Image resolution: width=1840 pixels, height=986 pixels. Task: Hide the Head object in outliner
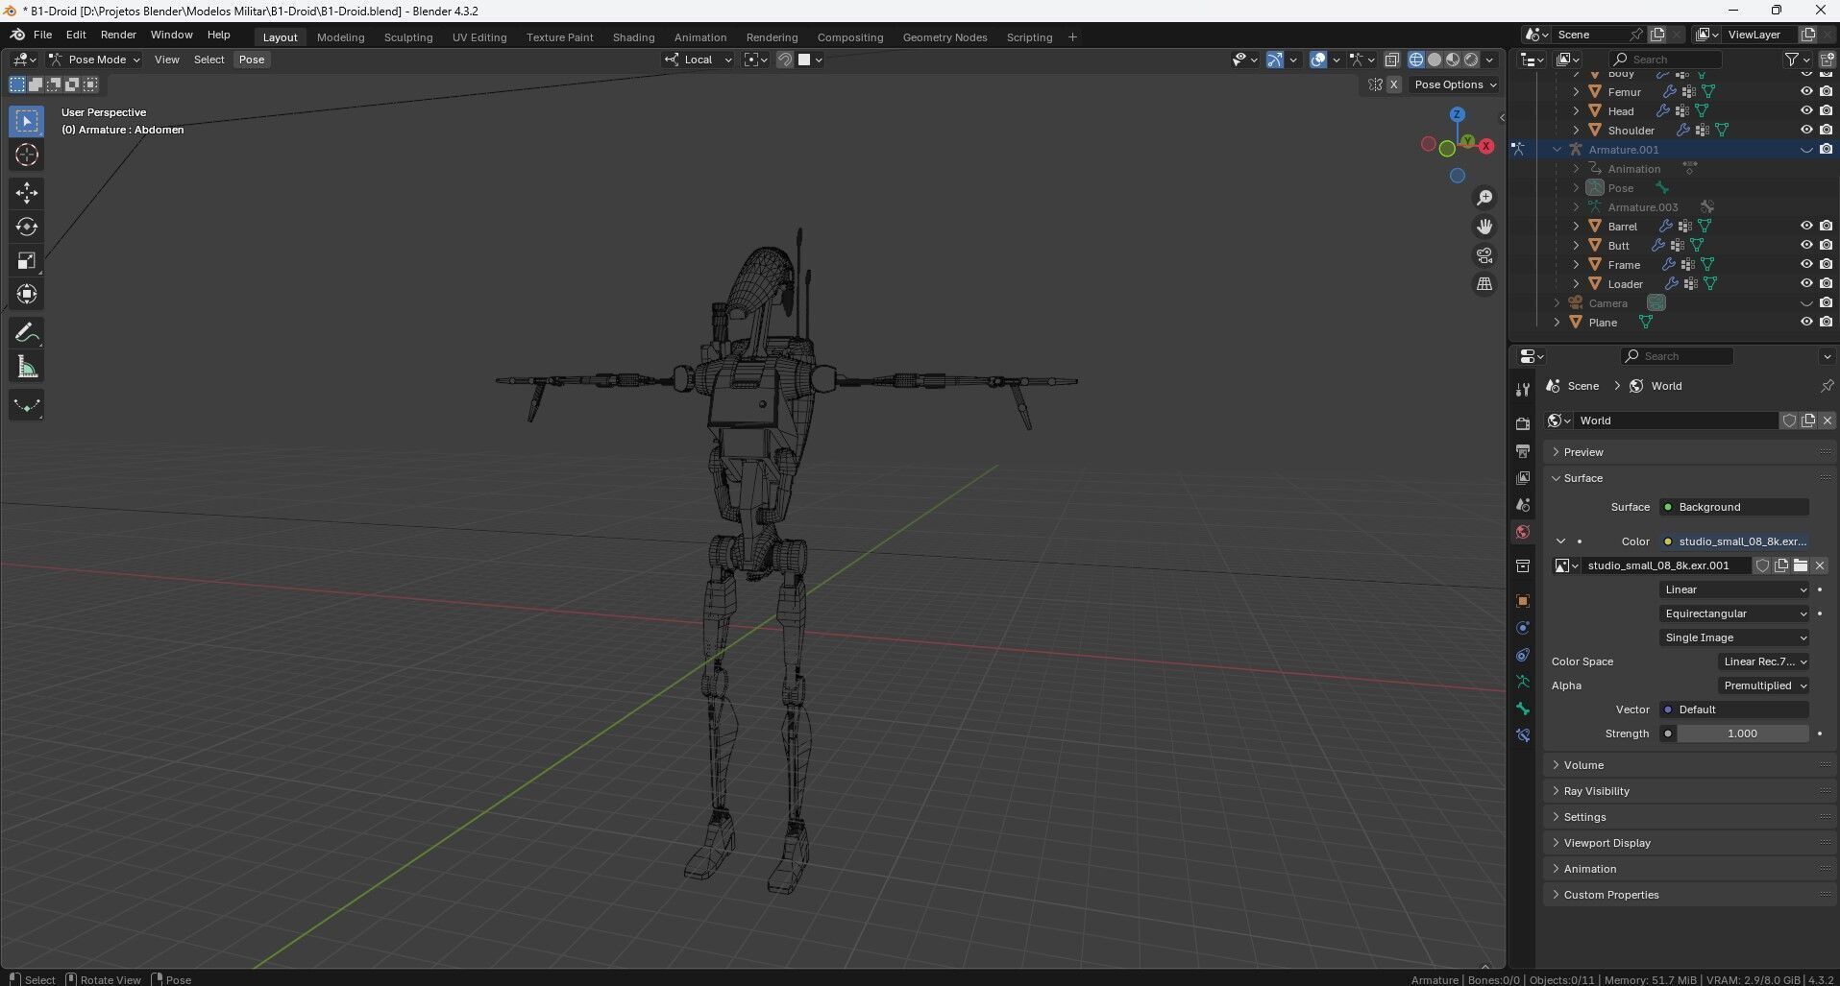(x=1806, y=111)
